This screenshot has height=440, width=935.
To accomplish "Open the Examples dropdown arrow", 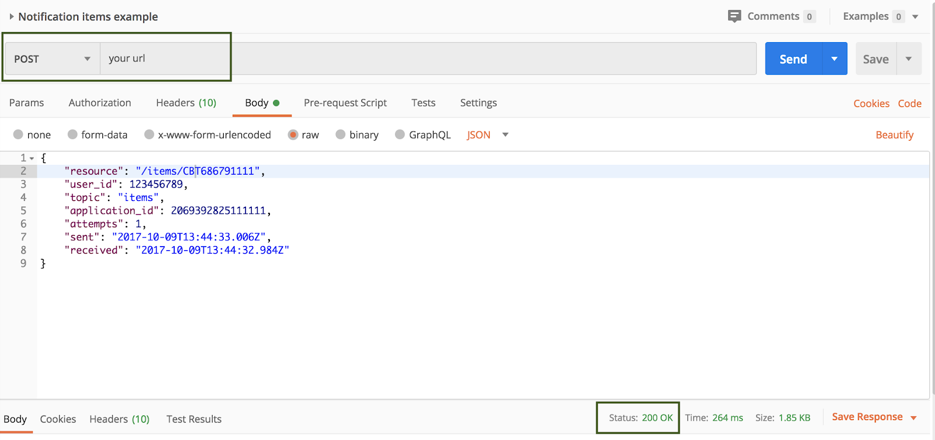I will tap(915, 17).
